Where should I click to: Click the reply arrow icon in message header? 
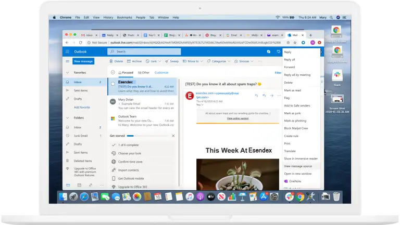coord(256,96)
